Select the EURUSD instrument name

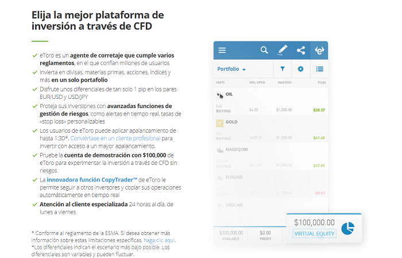pos(234,177)
